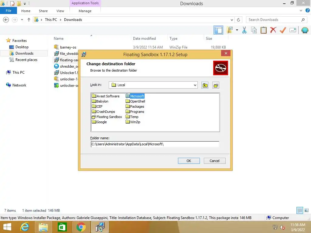Click the muted volume tray icon
311x233 pixels.
[282, 227]
